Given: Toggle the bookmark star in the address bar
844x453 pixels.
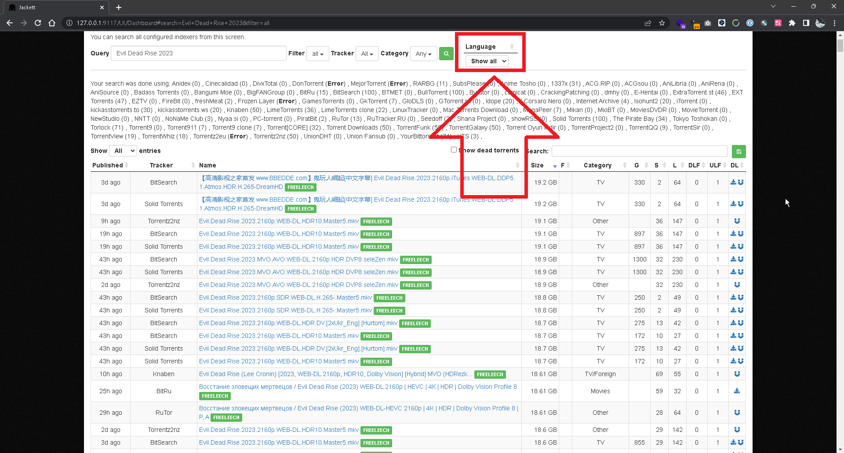Looking at the screenshot, I should pyautogui.click(x=662, y=23).
